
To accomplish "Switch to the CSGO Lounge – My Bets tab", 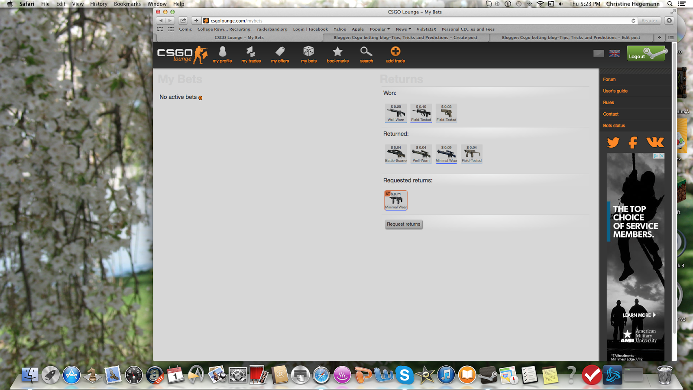I will click(239, 37).
